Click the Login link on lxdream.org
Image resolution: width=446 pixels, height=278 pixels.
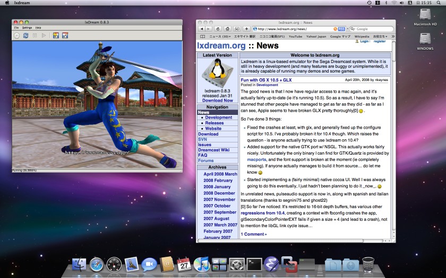tap(364, 41)
